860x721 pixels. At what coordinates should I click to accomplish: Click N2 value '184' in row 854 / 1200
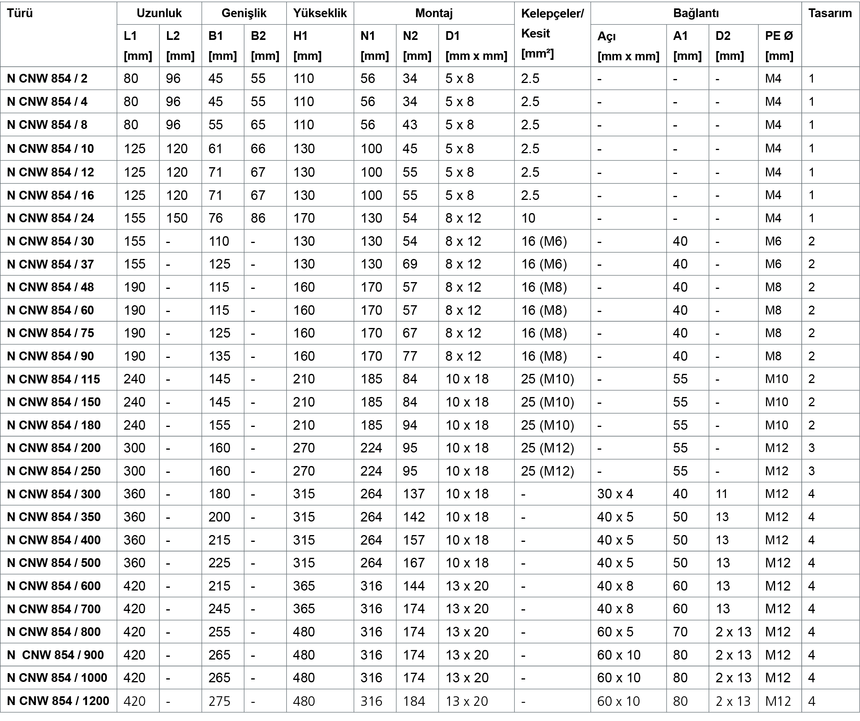tap(413, 701)
